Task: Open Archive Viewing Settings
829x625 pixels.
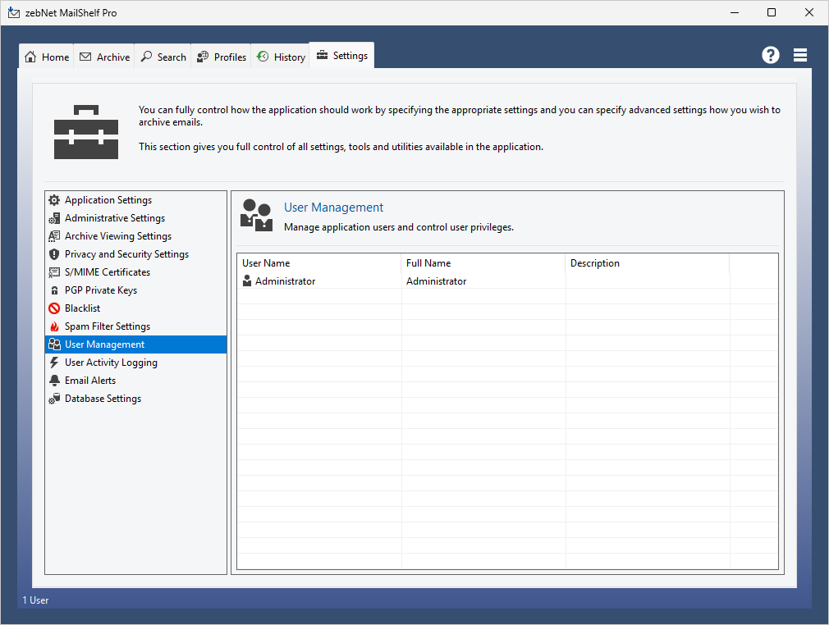Action: coord(118,236)
